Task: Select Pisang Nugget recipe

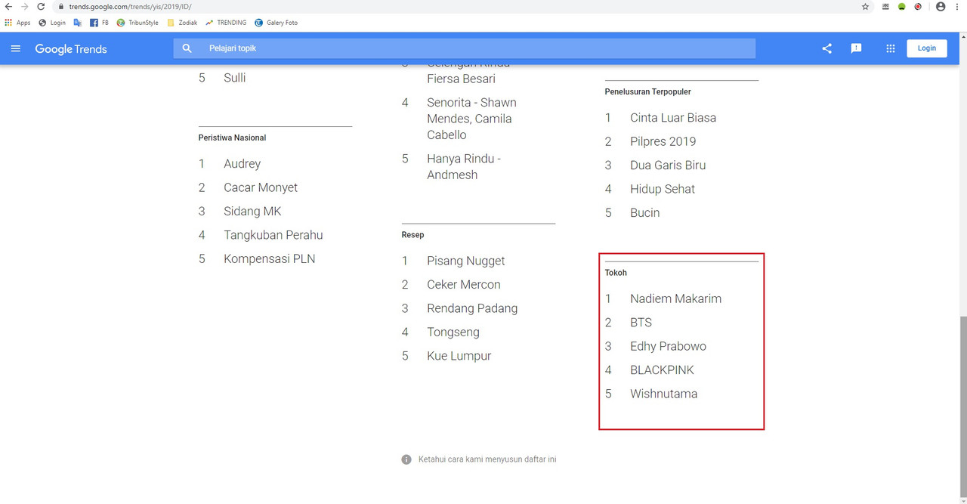Action: pyautogui.click(x=465, y=261)
